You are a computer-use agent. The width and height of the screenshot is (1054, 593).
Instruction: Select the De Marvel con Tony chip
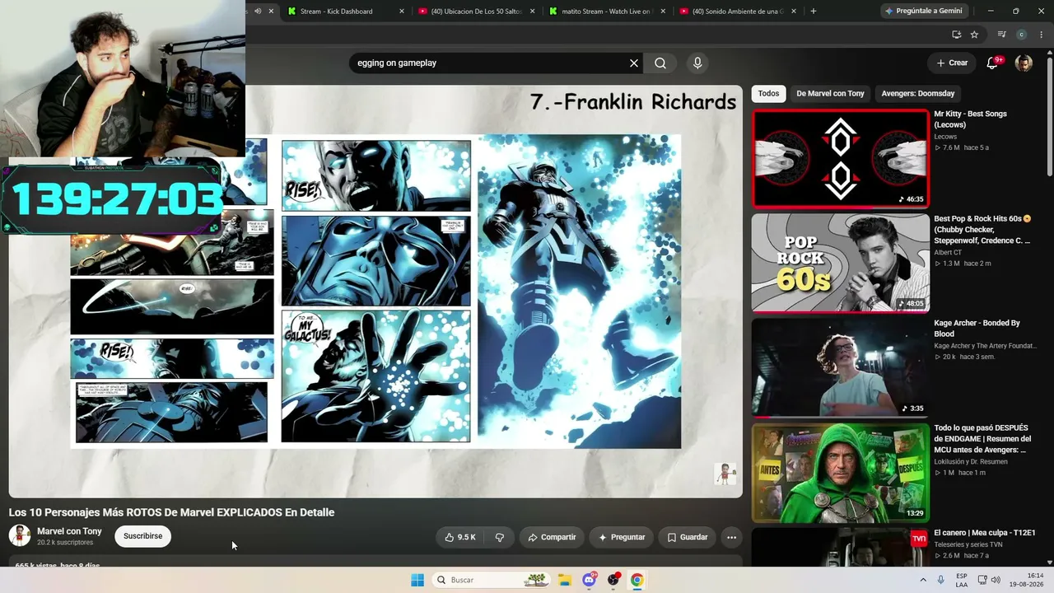coord(830,93)
